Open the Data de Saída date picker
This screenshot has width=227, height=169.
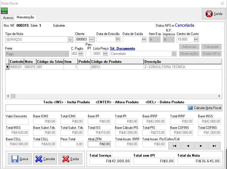(x=144, y=39)
